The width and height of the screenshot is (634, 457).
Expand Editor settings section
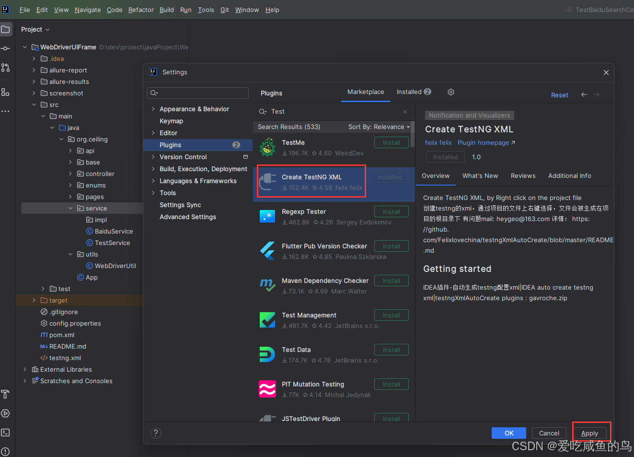[153, 133]
